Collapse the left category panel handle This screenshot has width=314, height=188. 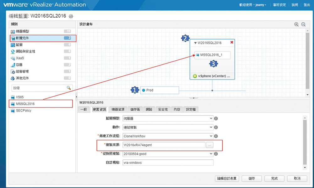point(76,97)
